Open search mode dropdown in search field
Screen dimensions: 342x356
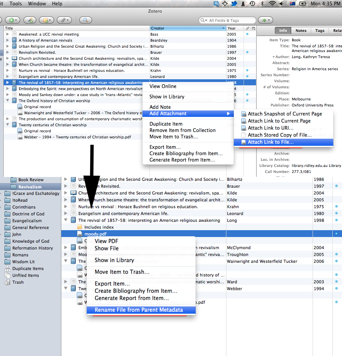tap(203, 20)
